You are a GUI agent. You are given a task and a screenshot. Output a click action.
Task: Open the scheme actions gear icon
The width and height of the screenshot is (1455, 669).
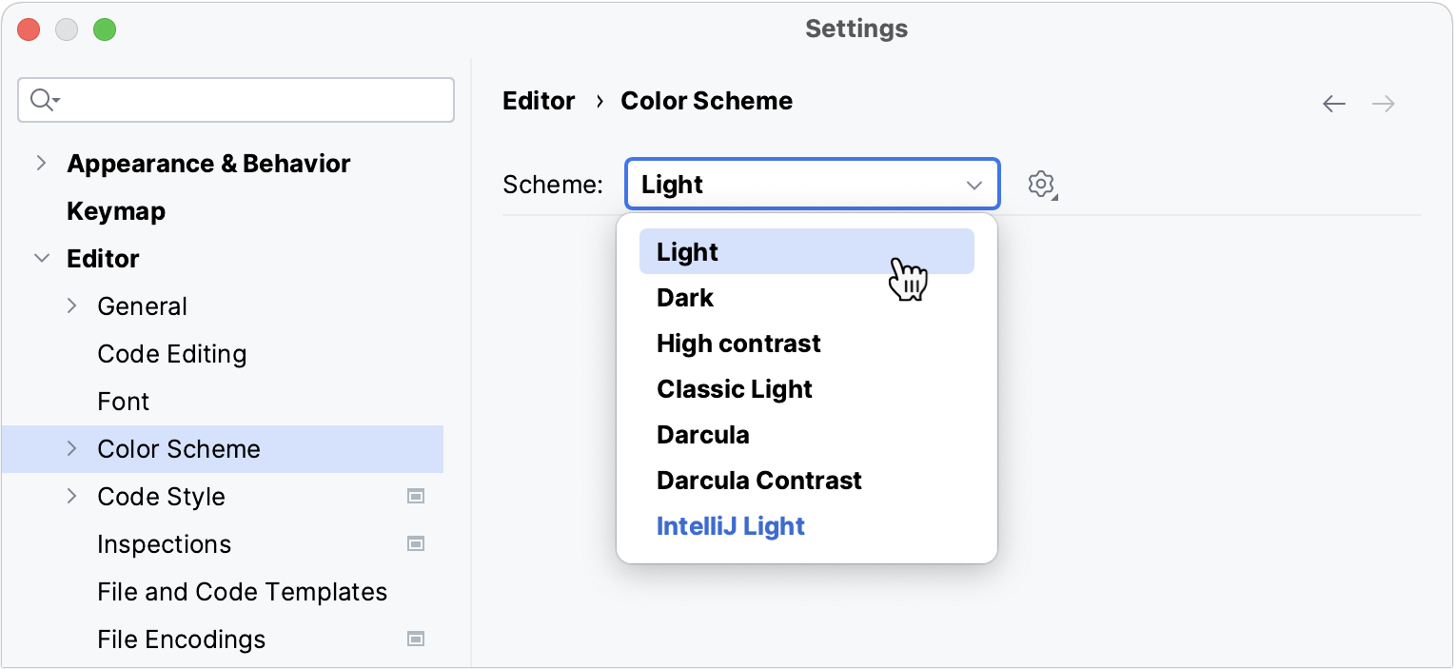click(1042, 185)
